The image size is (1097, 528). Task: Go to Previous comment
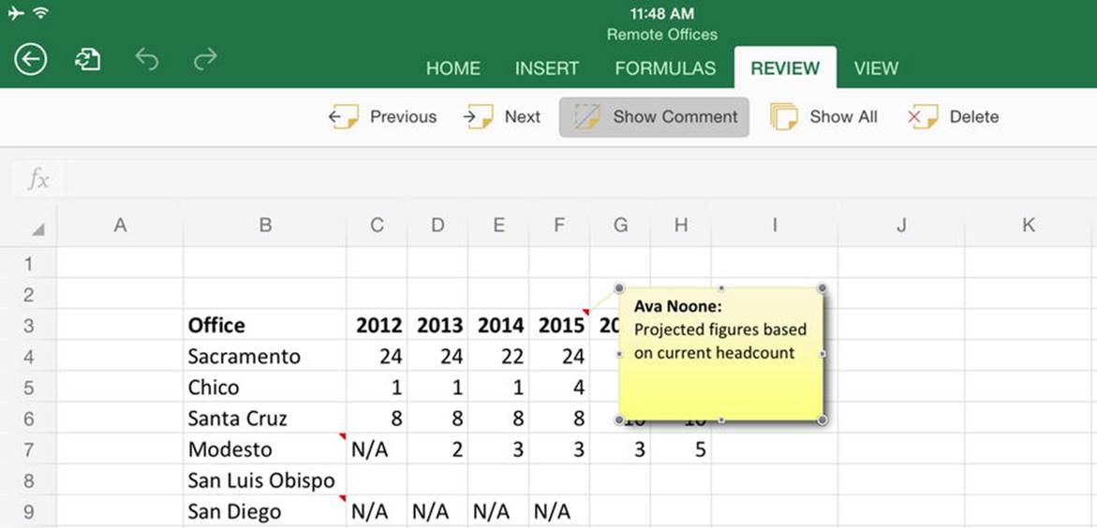pos(383,117)
